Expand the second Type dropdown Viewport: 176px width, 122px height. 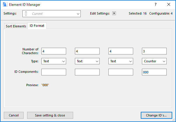tap(87, 61)
